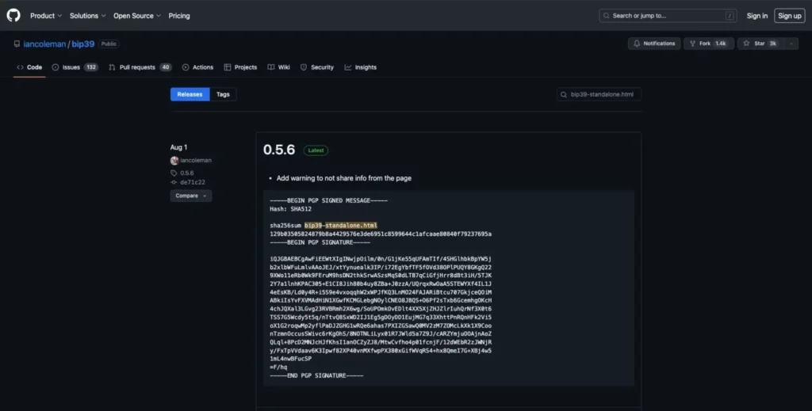
Task: Click the search magnifier icon in header
Action: tap(606, 16)
